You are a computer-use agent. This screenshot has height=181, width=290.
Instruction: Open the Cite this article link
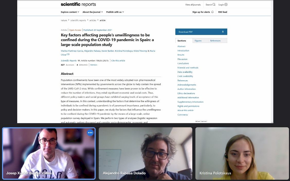click(x=118, y=61)
